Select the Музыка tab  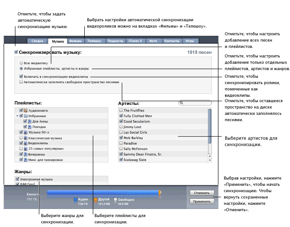tap(58, 41)
